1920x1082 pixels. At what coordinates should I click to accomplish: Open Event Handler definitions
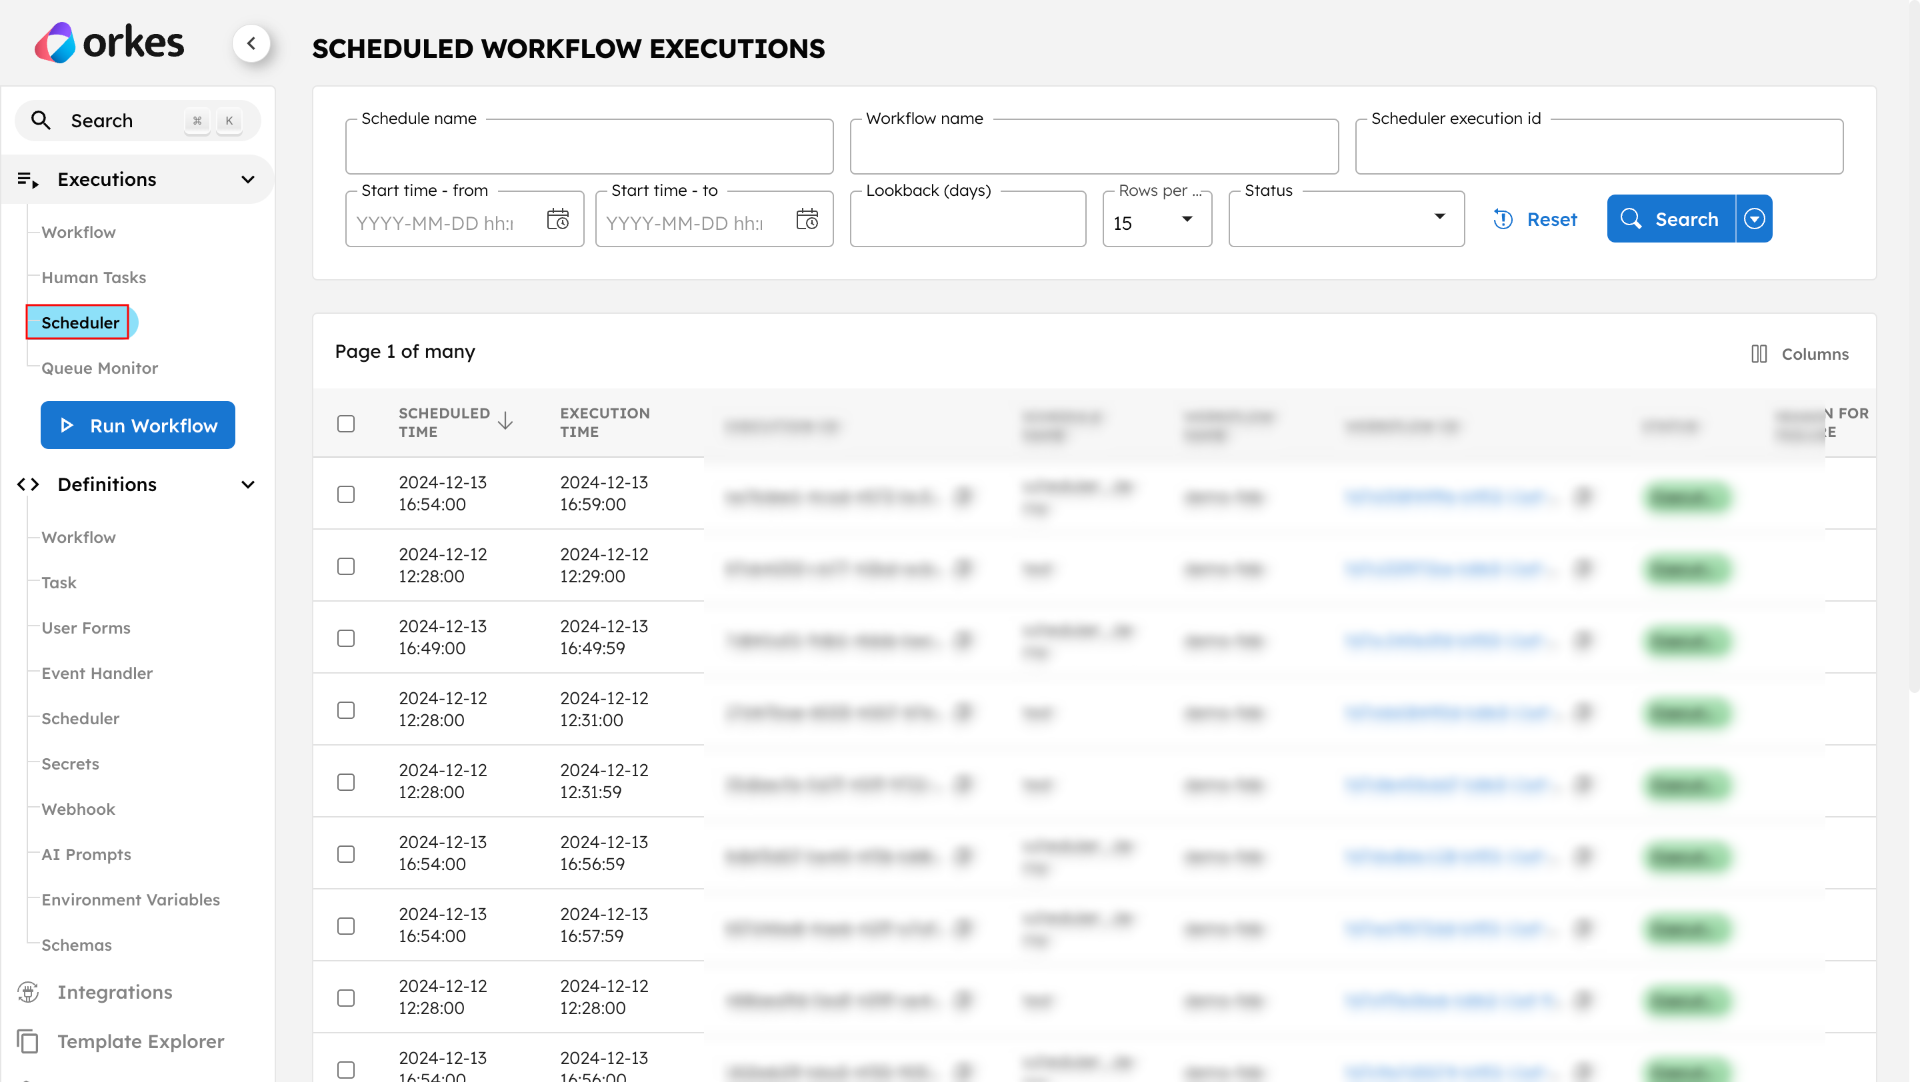97,673
